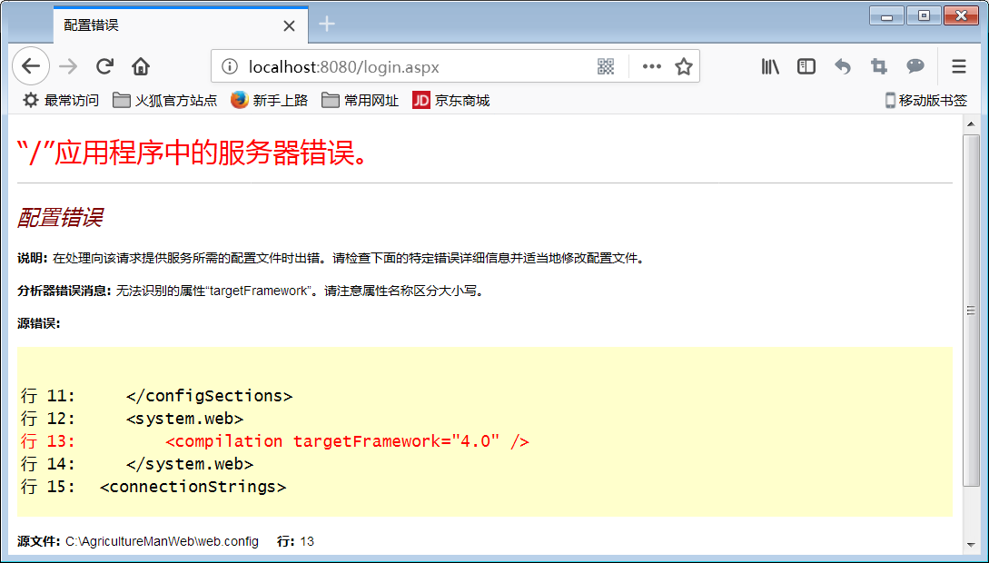Click the scrollbar up arrow
The image size is (989, 563).
point(971,123)
